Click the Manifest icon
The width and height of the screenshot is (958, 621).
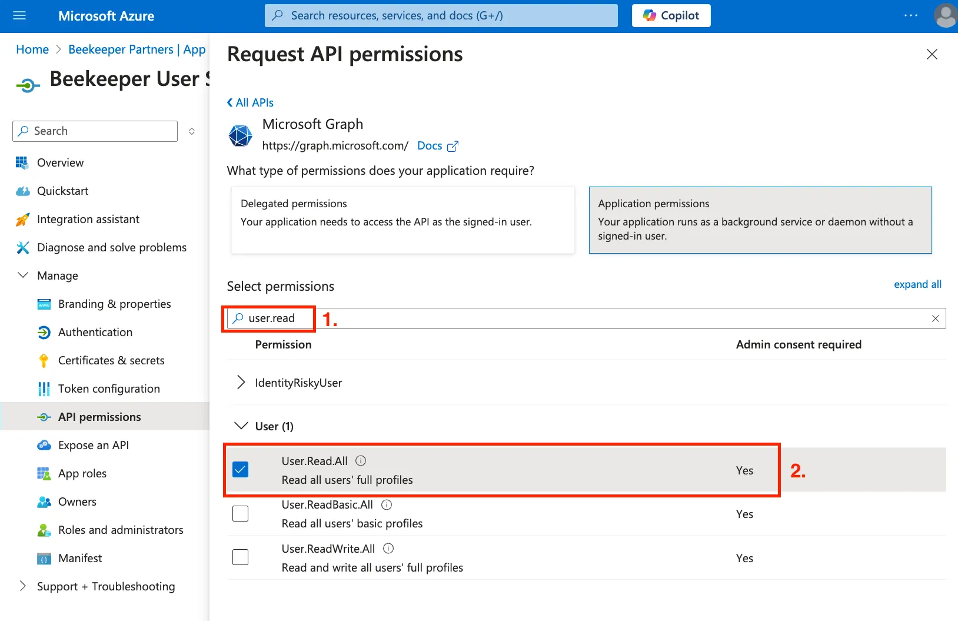tap(44, 559)
